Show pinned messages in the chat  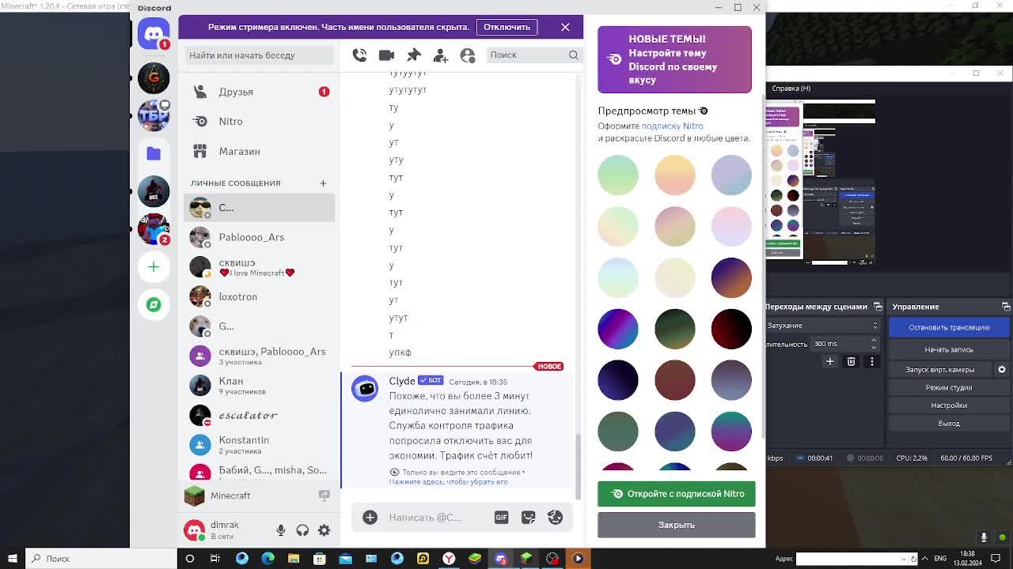414,55
